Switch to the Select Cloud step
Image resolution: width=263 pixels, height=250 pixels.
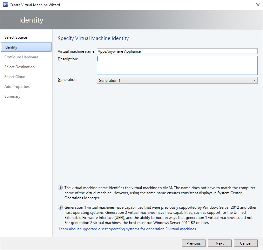[x=15, y=77]
